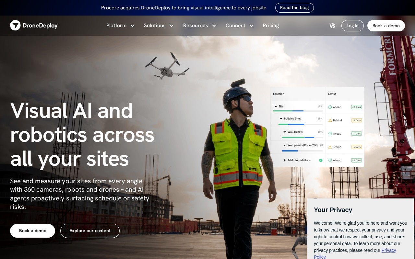Click the Site 60% progress bar
The width and height of the screenshot is (415, 259).
click(x=298, y=111)
